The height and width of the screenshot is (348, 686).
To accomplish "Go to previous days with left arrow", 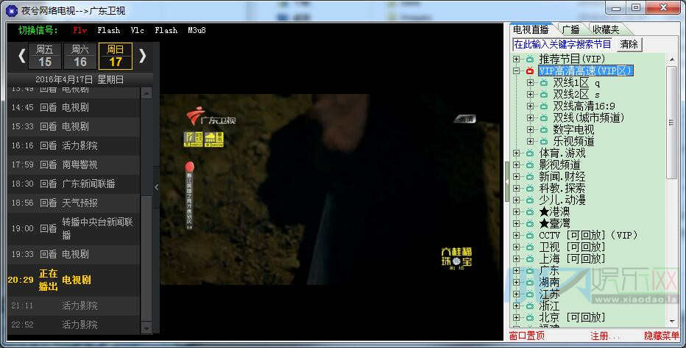I will click(x=21, y=56).
